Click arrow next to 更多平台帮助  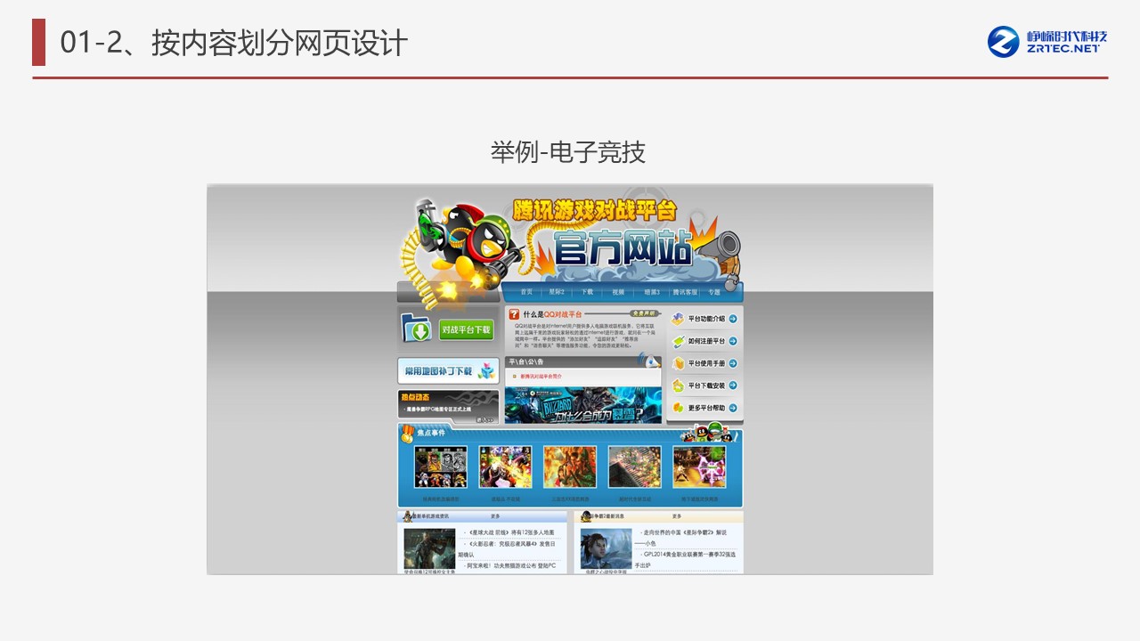pos(733,408)
